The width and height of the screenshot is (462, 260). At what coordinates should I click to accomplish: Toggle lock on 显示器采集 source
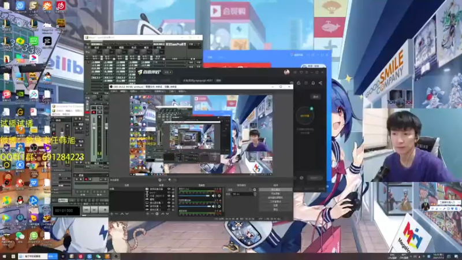tap(173, 203)
